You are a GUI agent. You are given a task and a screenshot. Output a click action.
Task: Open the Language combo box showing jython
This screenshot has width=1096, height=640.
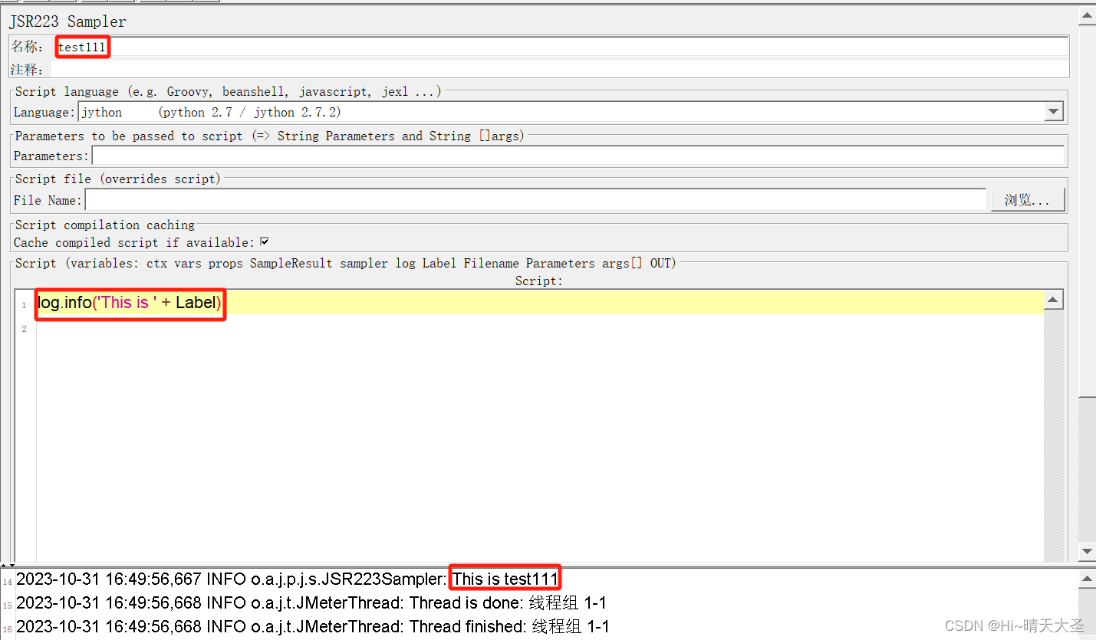(x=571, y=112)
